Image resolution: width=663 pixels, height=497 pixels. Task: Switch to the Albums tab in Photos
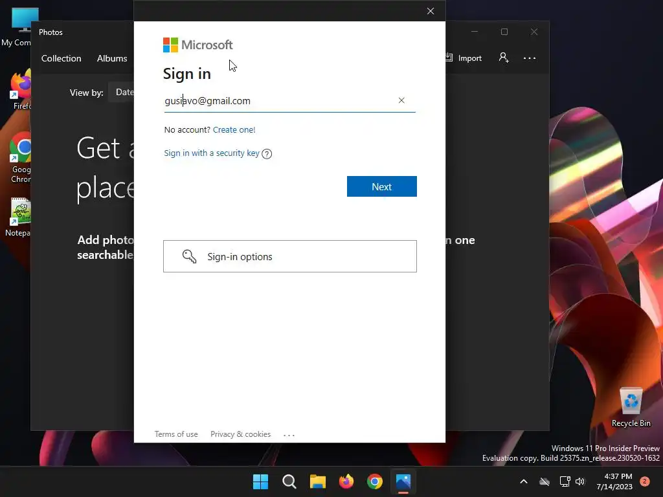112,58
